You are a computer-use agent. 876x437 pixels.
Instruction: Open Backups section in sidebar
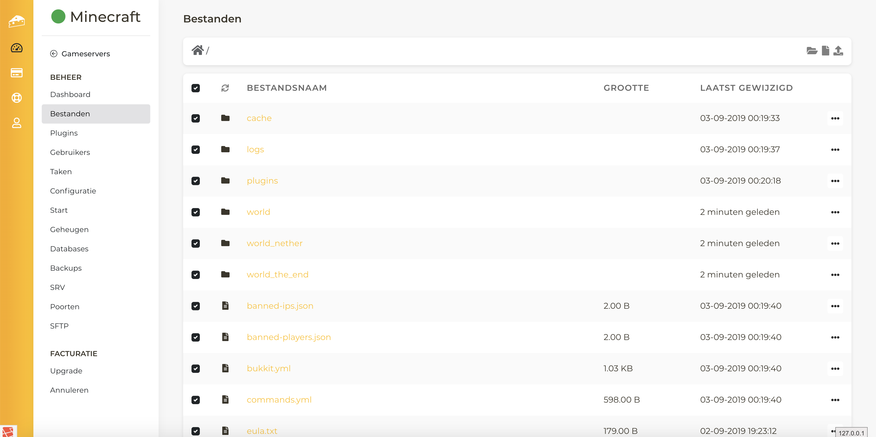[x=66, y=268]
